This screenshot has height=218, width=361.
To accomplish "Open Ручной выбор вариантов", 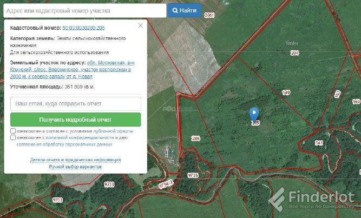I will click(75, 167).
